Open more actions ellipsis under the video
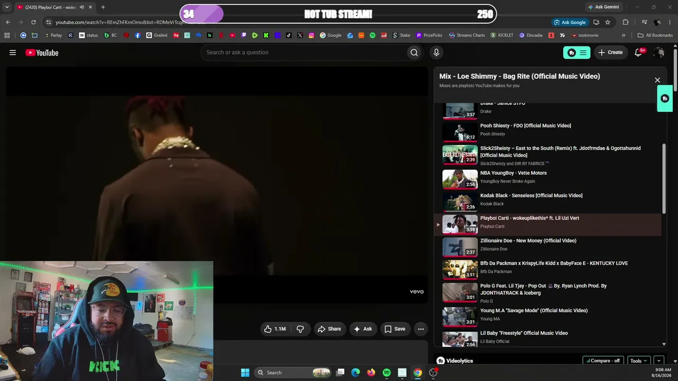 point(421,329)
